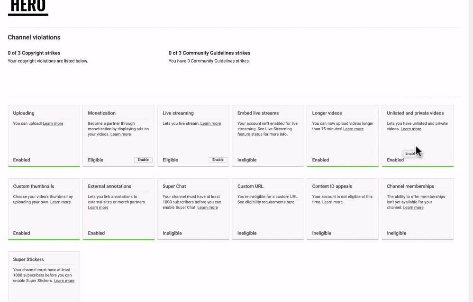Click the HERO channel logo
The height and width of the screenshot is (302, 473).
[28, 7]
